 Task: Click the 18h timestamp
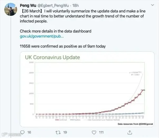[x=75, y=6]
